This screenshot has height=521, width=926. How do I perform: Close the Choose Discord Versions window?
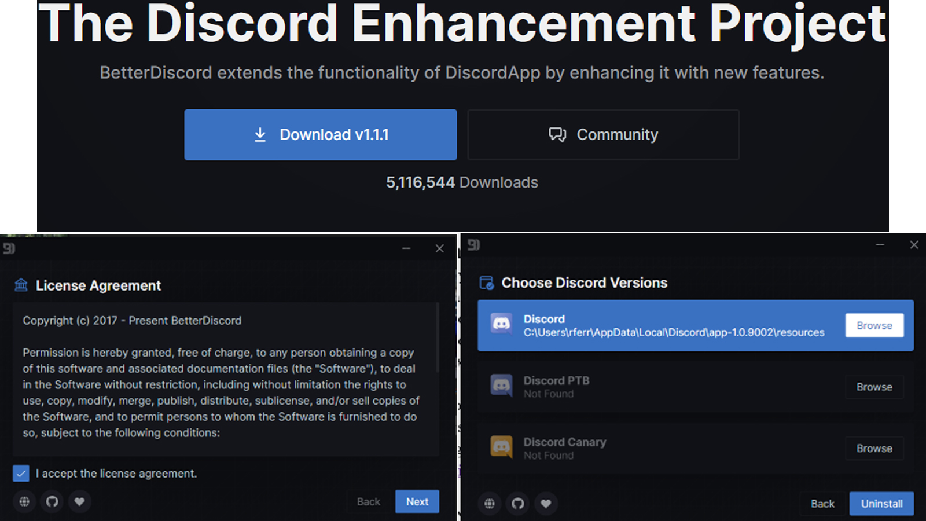(914, 245)
